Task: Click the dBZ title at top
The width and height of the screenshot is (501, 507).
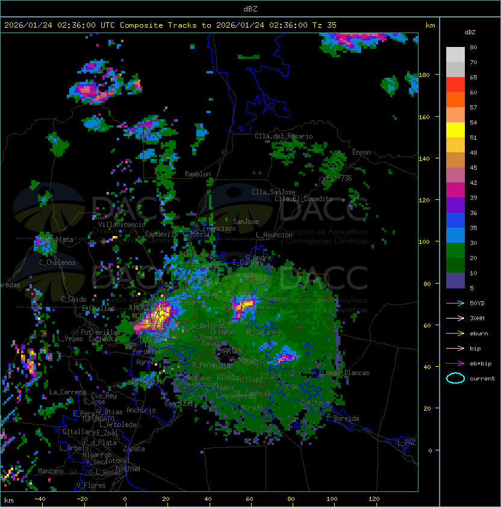Action: (250, 9)
